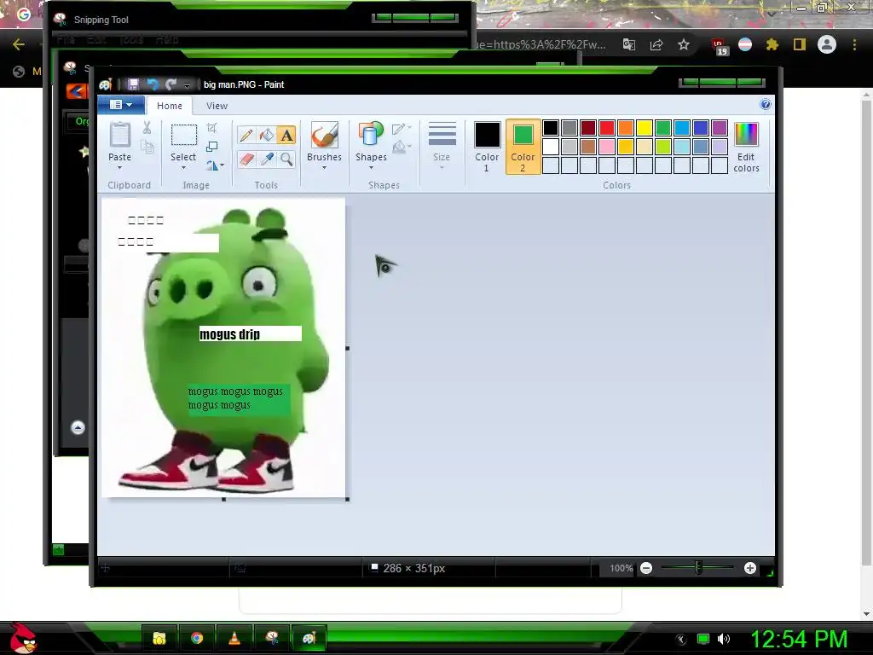Open the blue Paint file menu button

(x=121, y=105)
